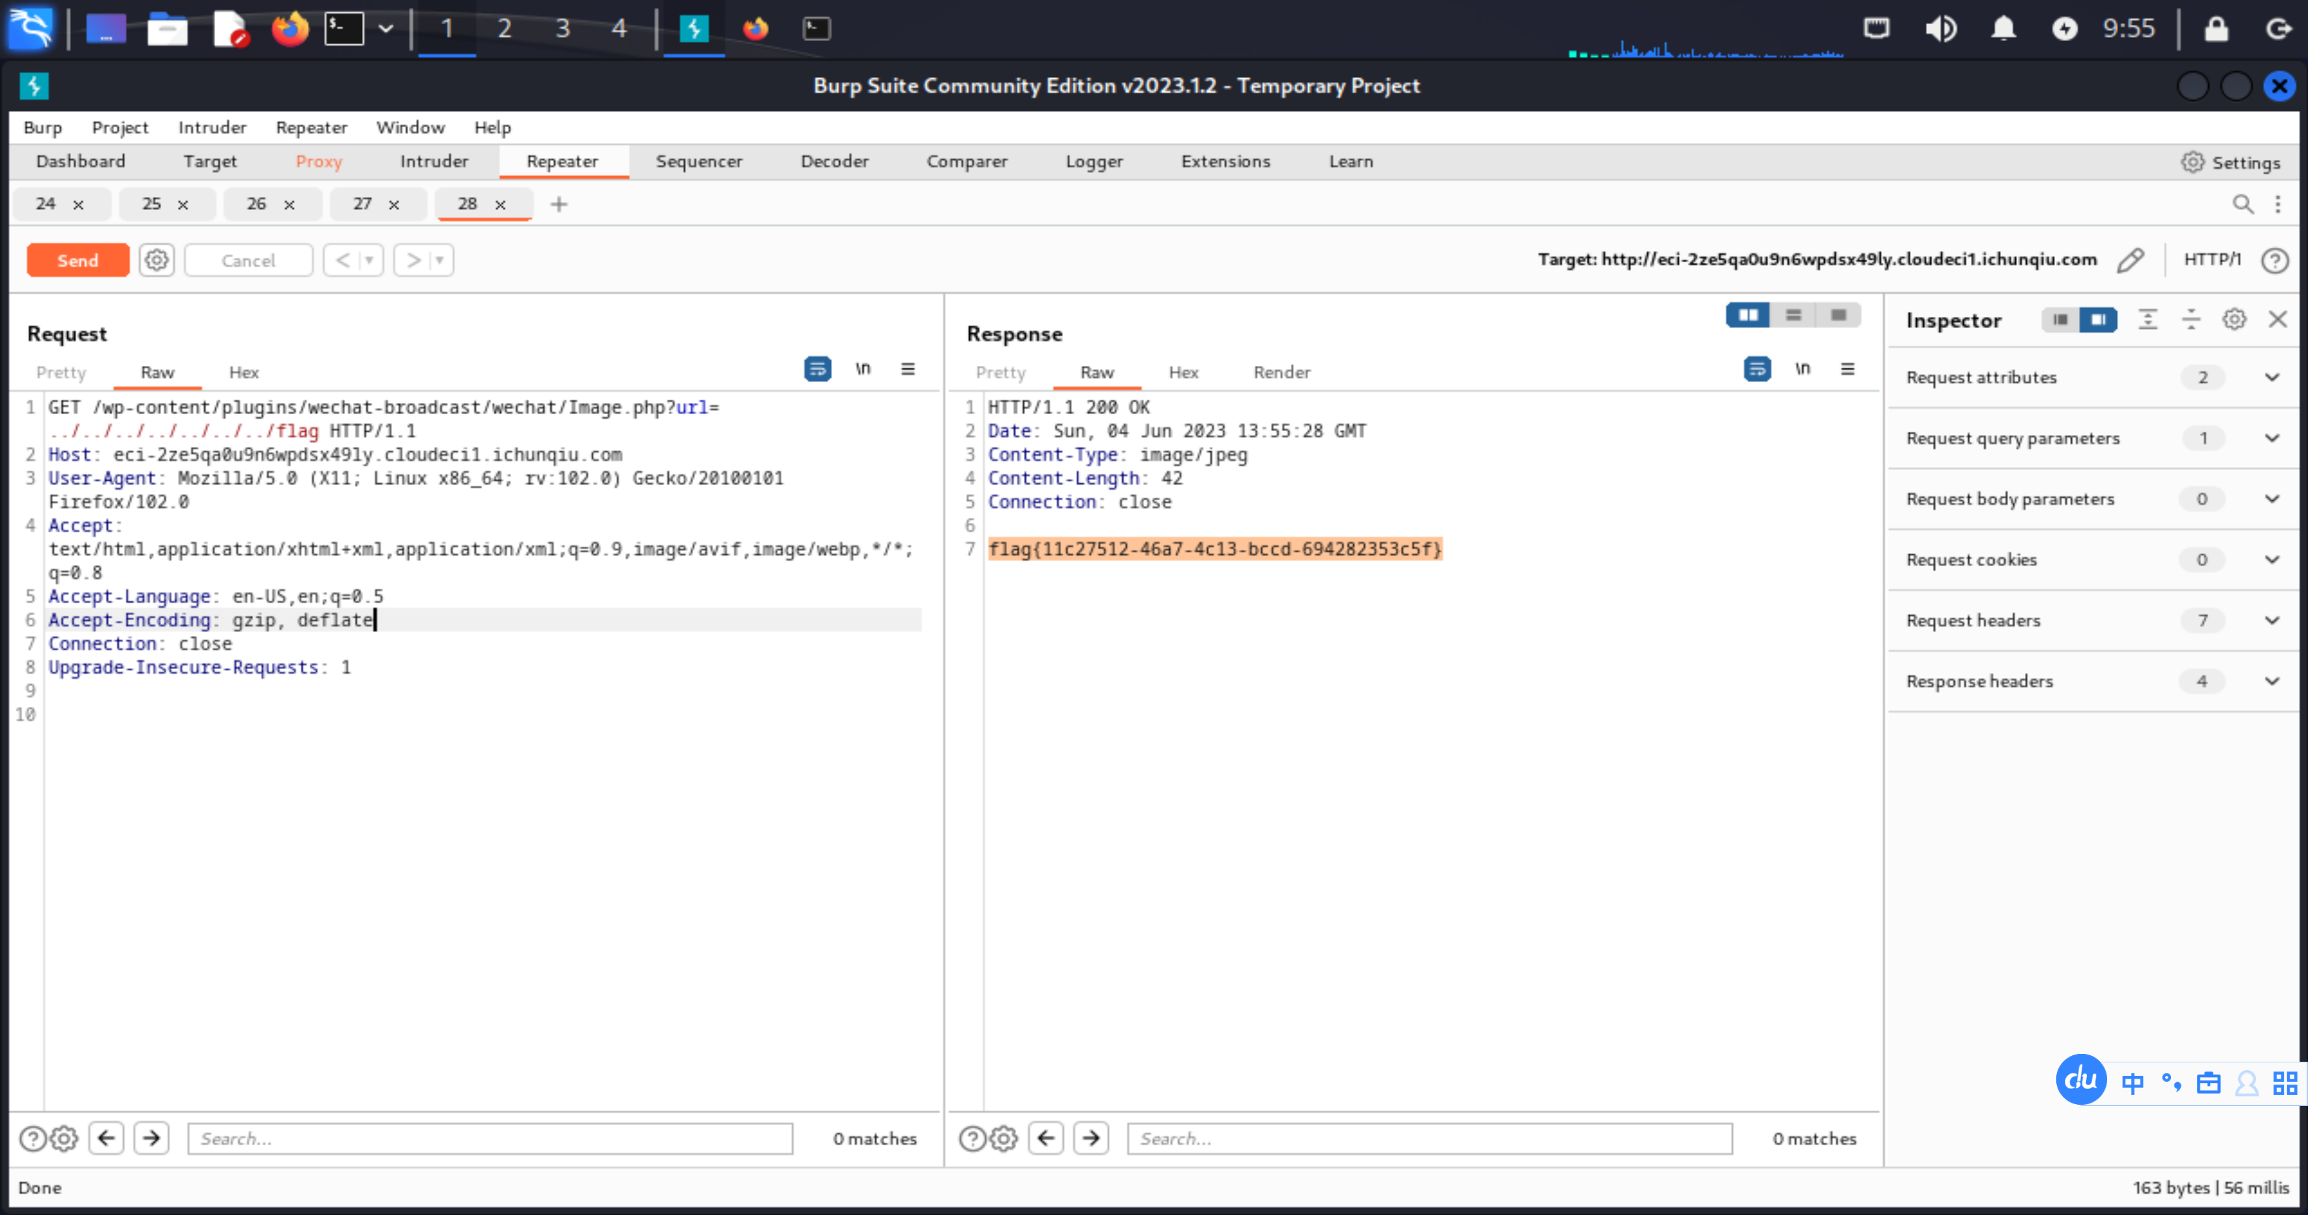Open Response search settings gear
Viewport: 2308px width, 1215px height.
(1004, 1139)
